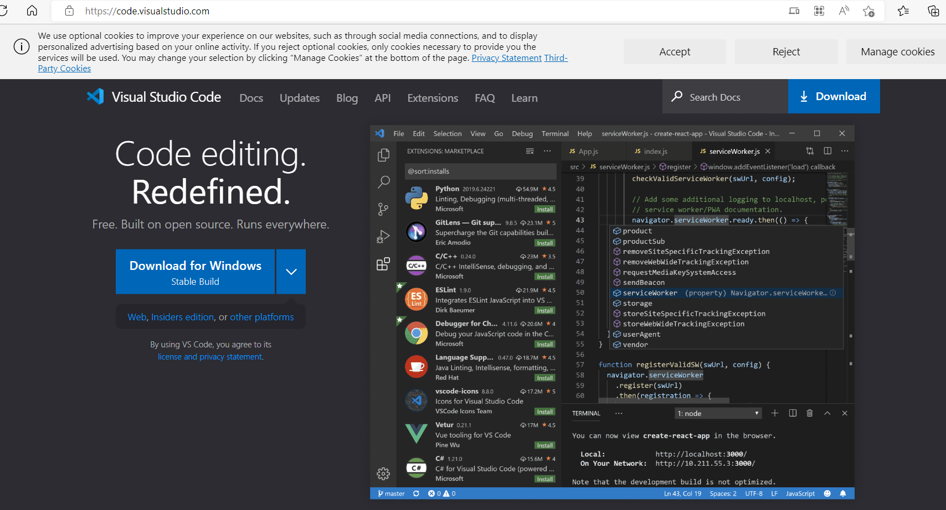Viewport: 946px width, 510px height.
Task: Open the Selection menu
Action: 448,133
